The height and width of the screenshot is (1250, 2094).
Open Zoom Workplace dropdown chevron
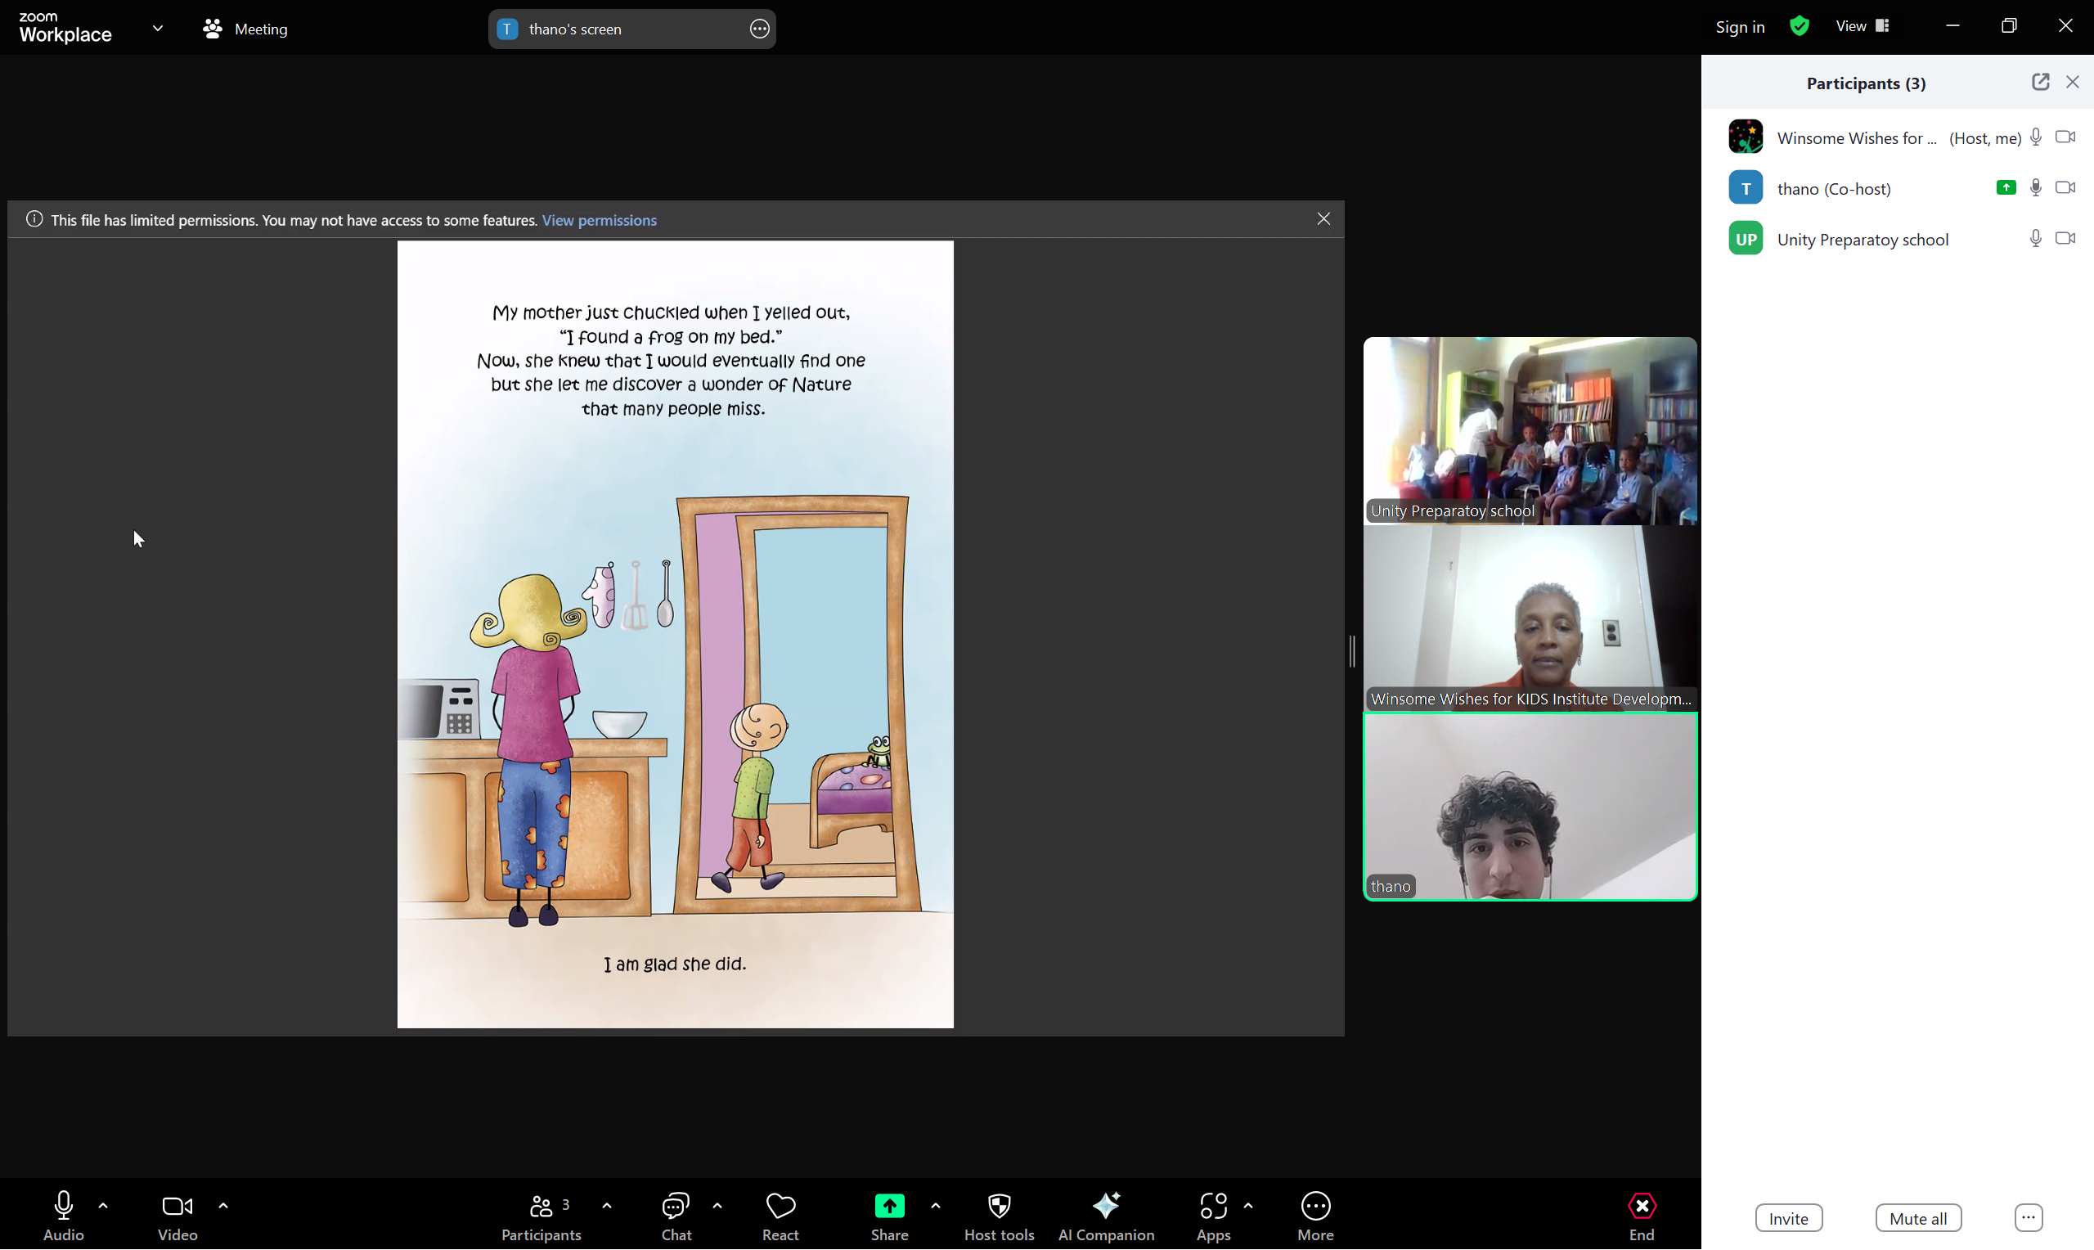[x=157, y=28]
